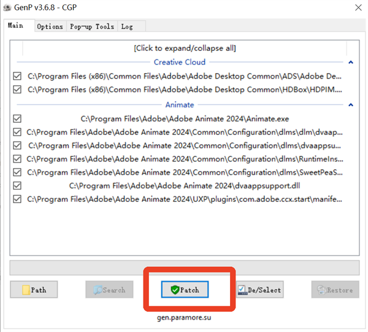Close the GenP window
Image resolution: width=368 pixels, height=332 pixels.
pos(358,7)
